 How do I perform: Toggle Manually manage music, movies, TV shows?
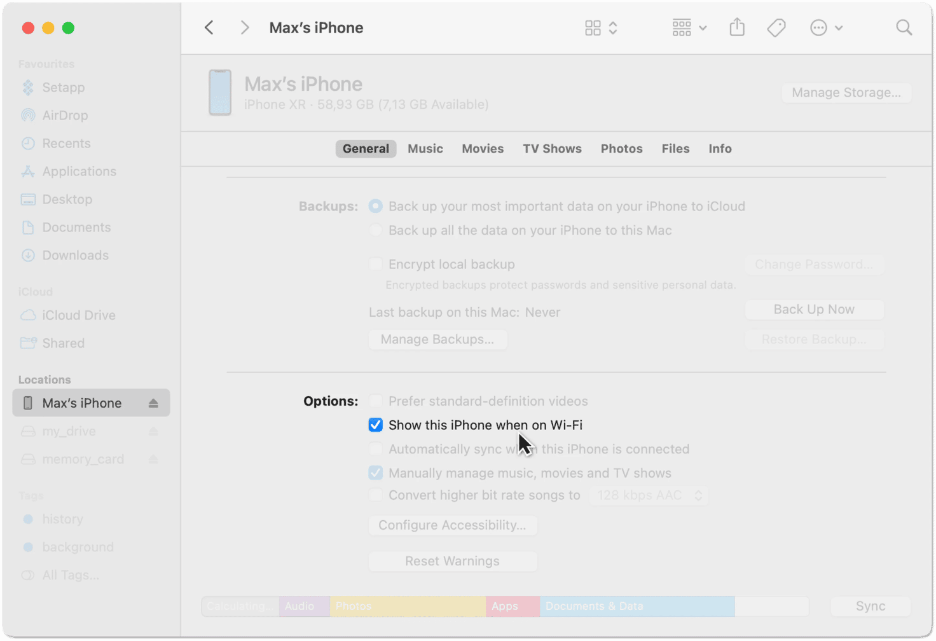coord(376,473)
